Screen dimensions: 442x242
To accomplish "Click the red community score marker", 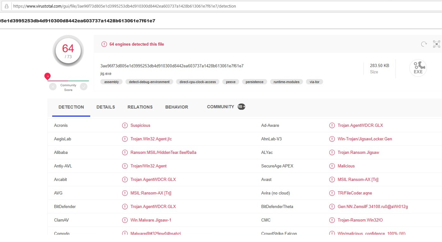I will 47,76.
